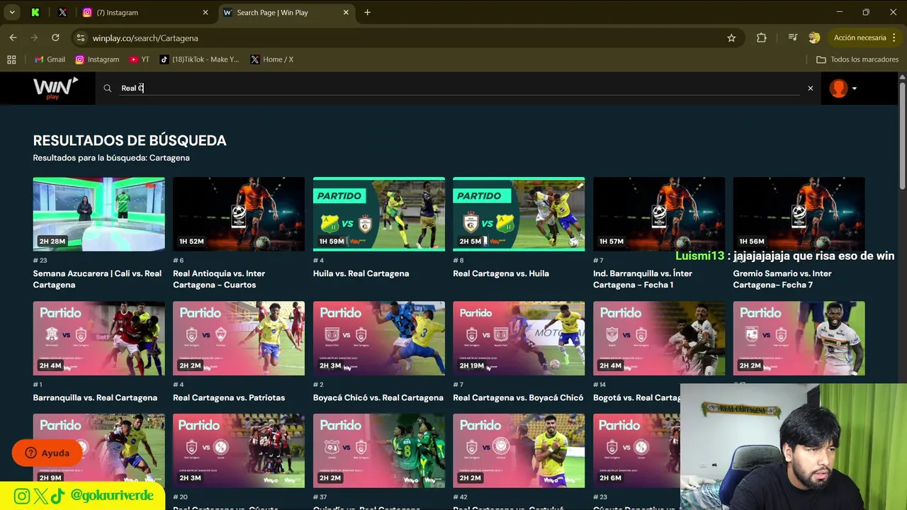Image resolution: width=907 pixels, height=510 pixels.
Task: Clear the search with the X icon
Action: tap(811, 89)
